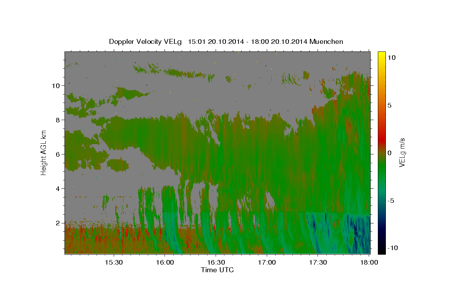Click the '18:00' time axis label
This screenshot has width=458, height=305.
click(369, 262)
